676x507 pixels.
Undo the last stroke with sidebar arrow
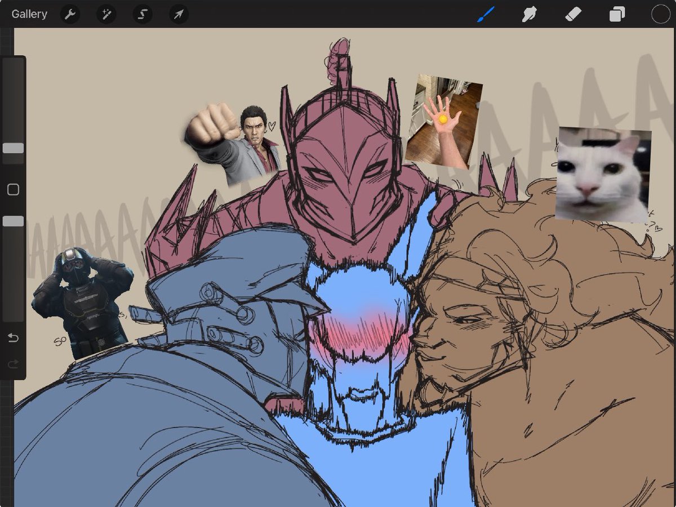13,338
